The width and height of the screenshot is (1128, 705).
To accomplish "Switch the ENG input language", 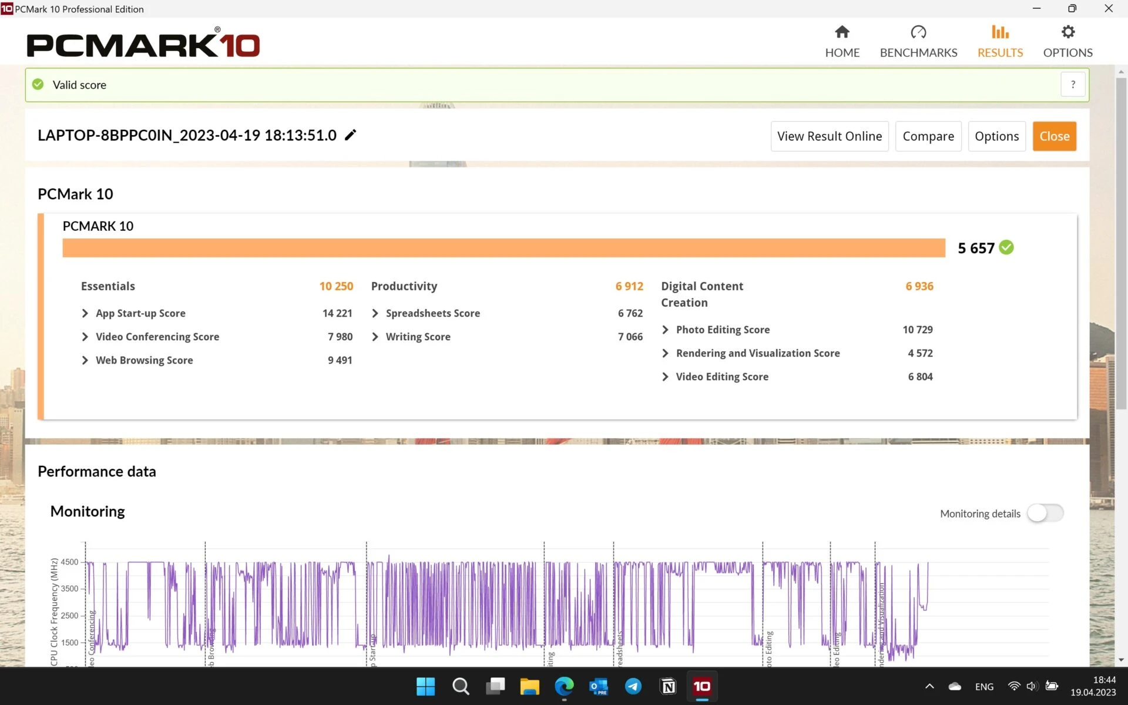I will (x=984, y=686).
